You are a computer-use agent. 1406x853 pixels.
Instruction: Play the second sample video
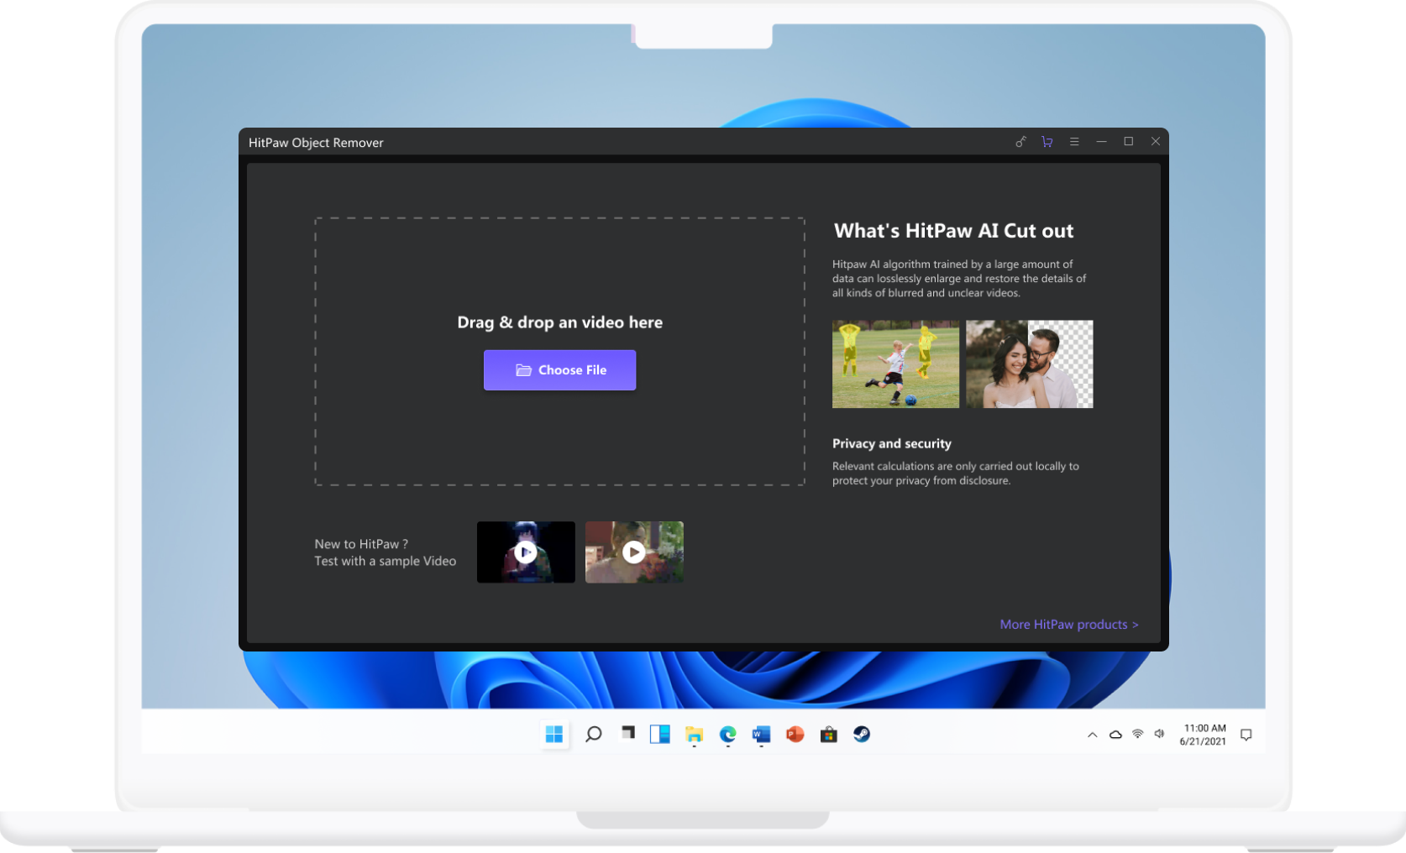[x=634, y=552]
